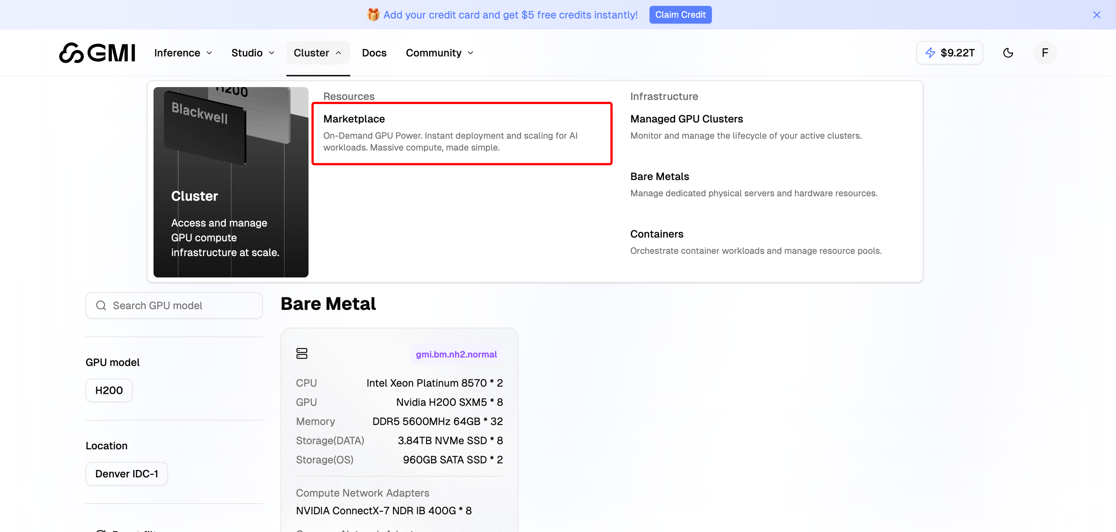Click the magnifier icon in the GPU search
The height and width of the screenshot is (532, 1116).
click(x=101, y=305)
